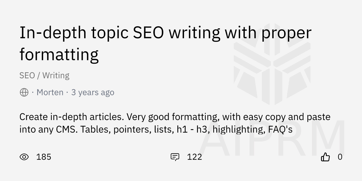Select the Writing activity in category line
Screen dimensions: 362x181
56,75
